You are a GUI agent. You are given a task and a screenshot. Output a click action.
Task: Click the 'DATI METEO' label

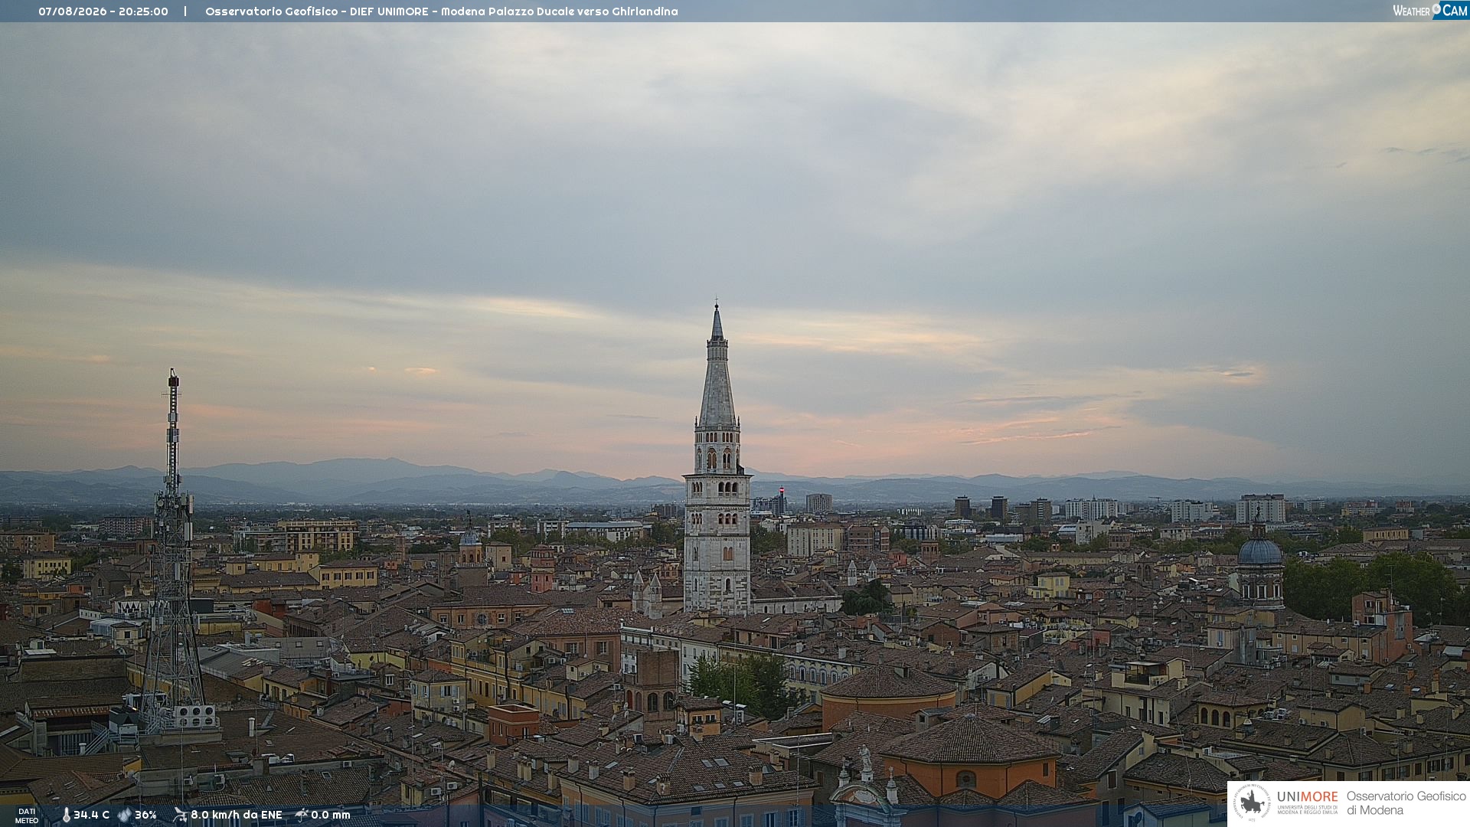click(x=27, y=816)
